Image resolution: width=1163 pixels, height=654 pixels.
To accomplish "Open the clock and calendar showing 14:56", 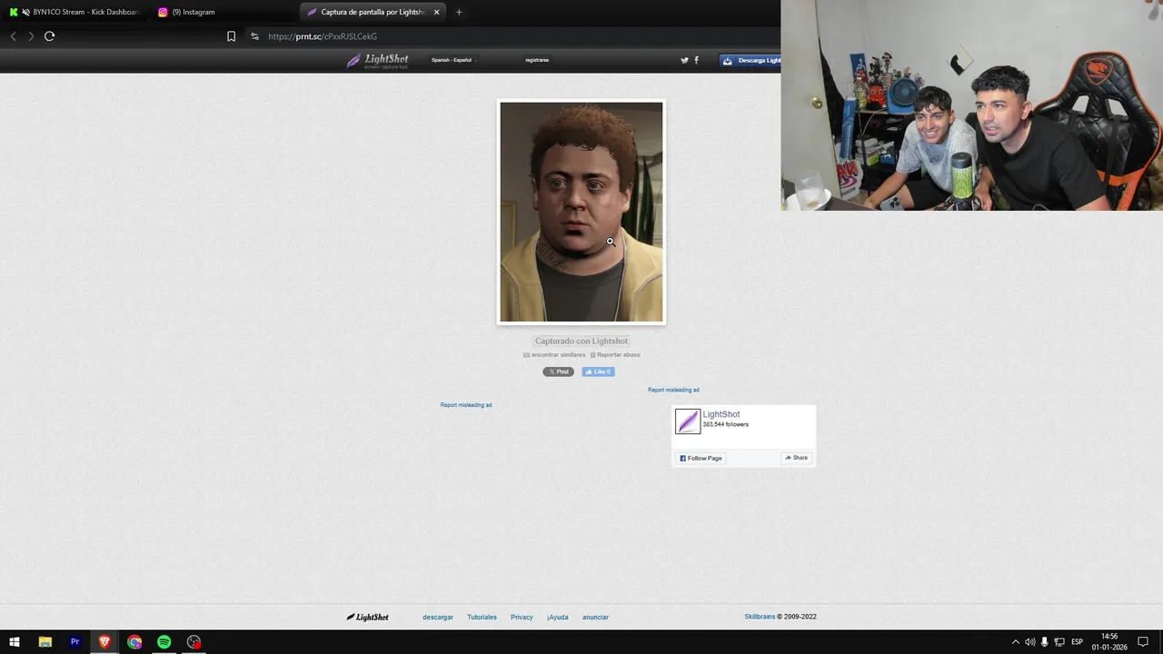I will 1109,642.
